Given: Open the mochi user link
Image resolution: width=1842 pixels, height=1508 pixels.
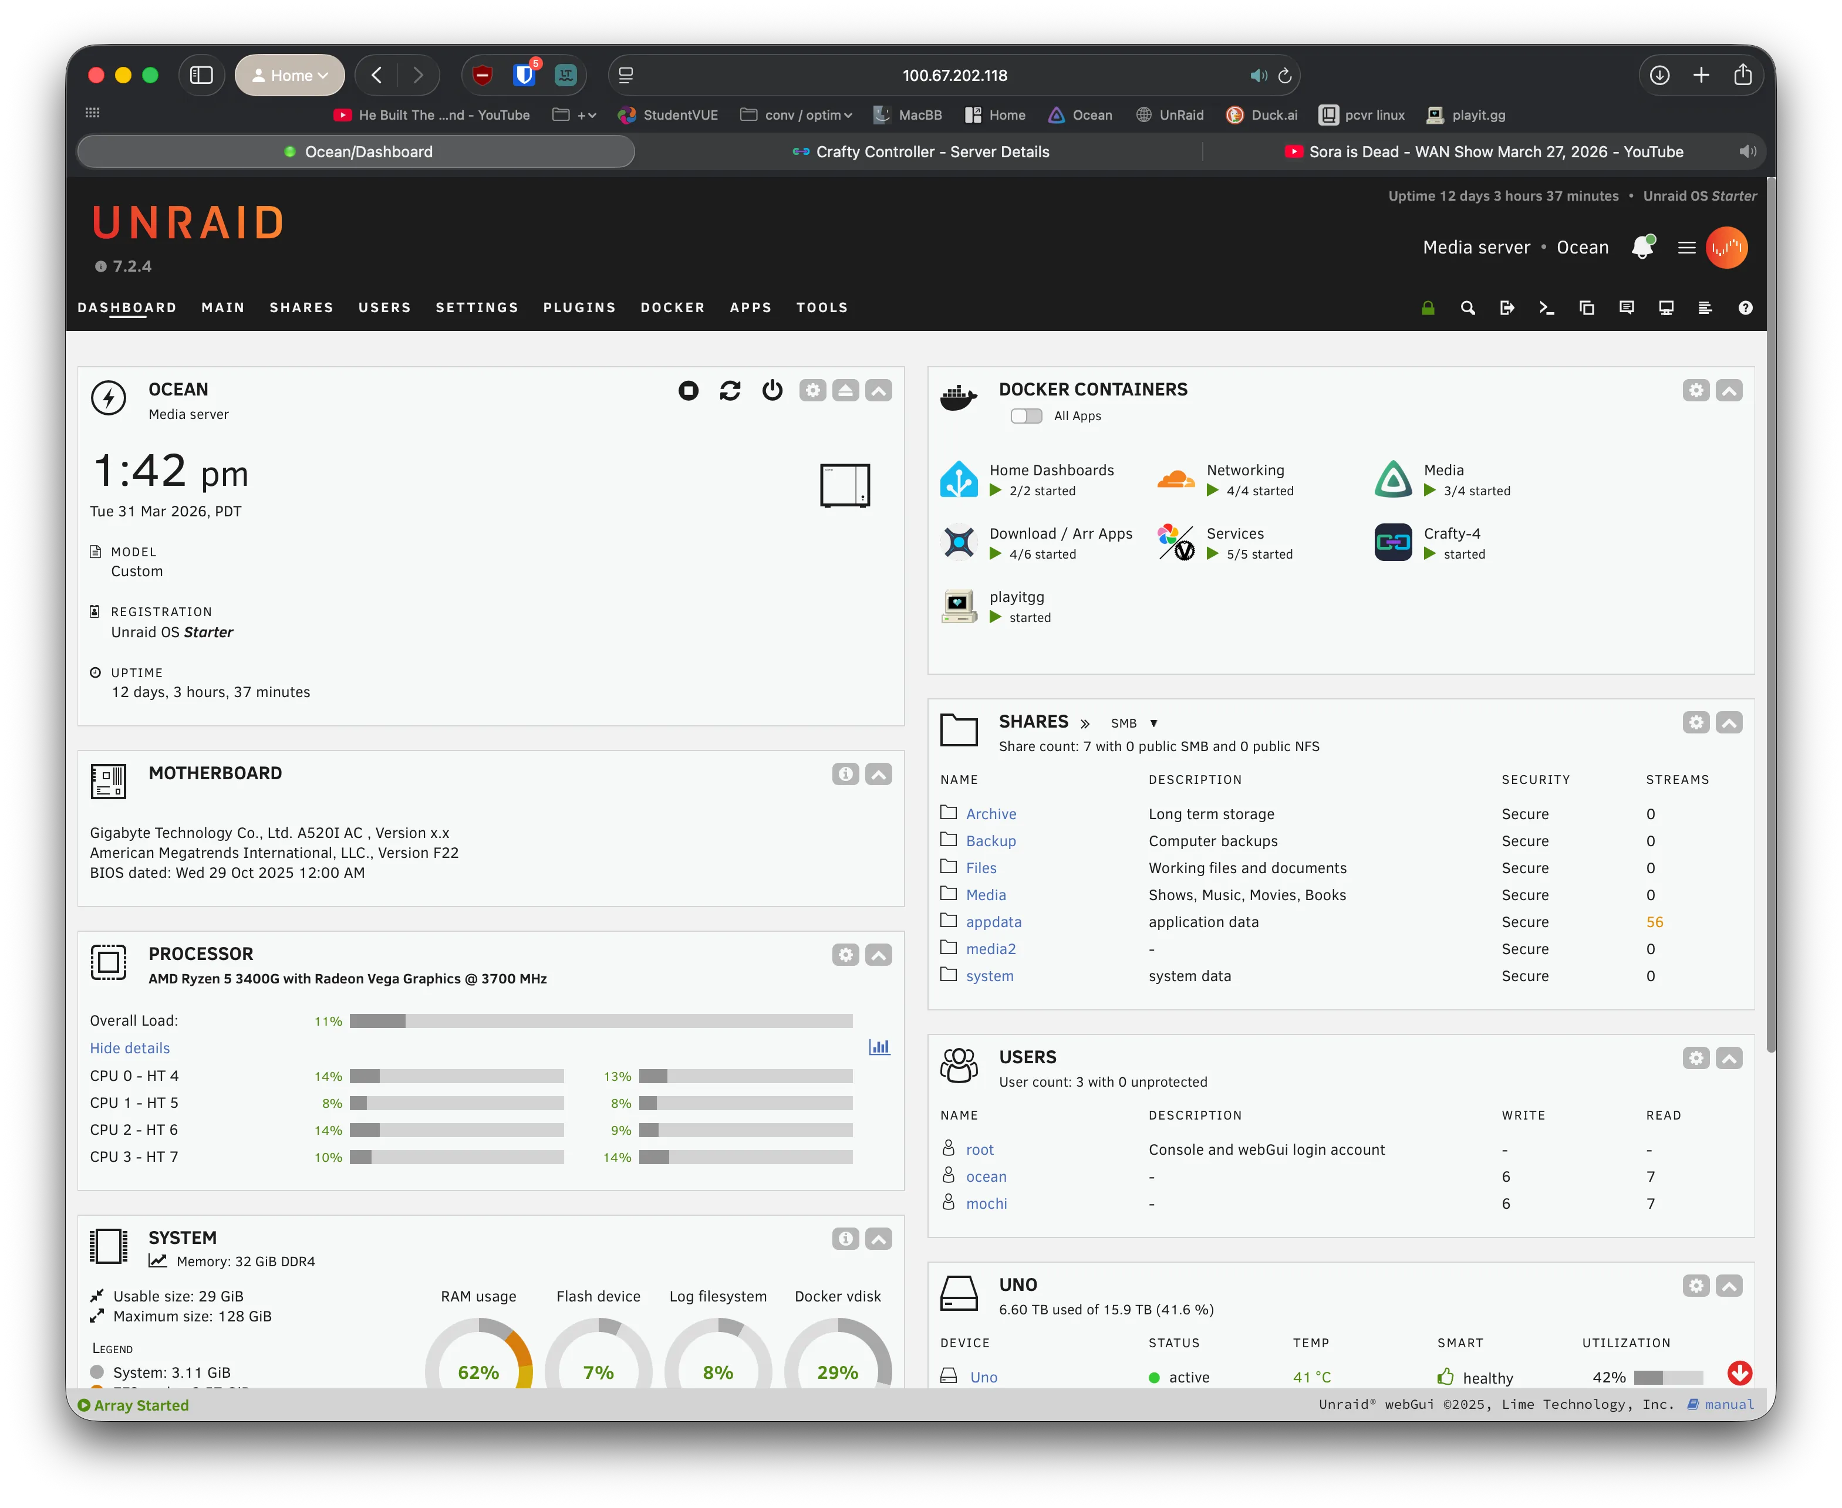Looking at the screenshot, I should point(986,1204).
